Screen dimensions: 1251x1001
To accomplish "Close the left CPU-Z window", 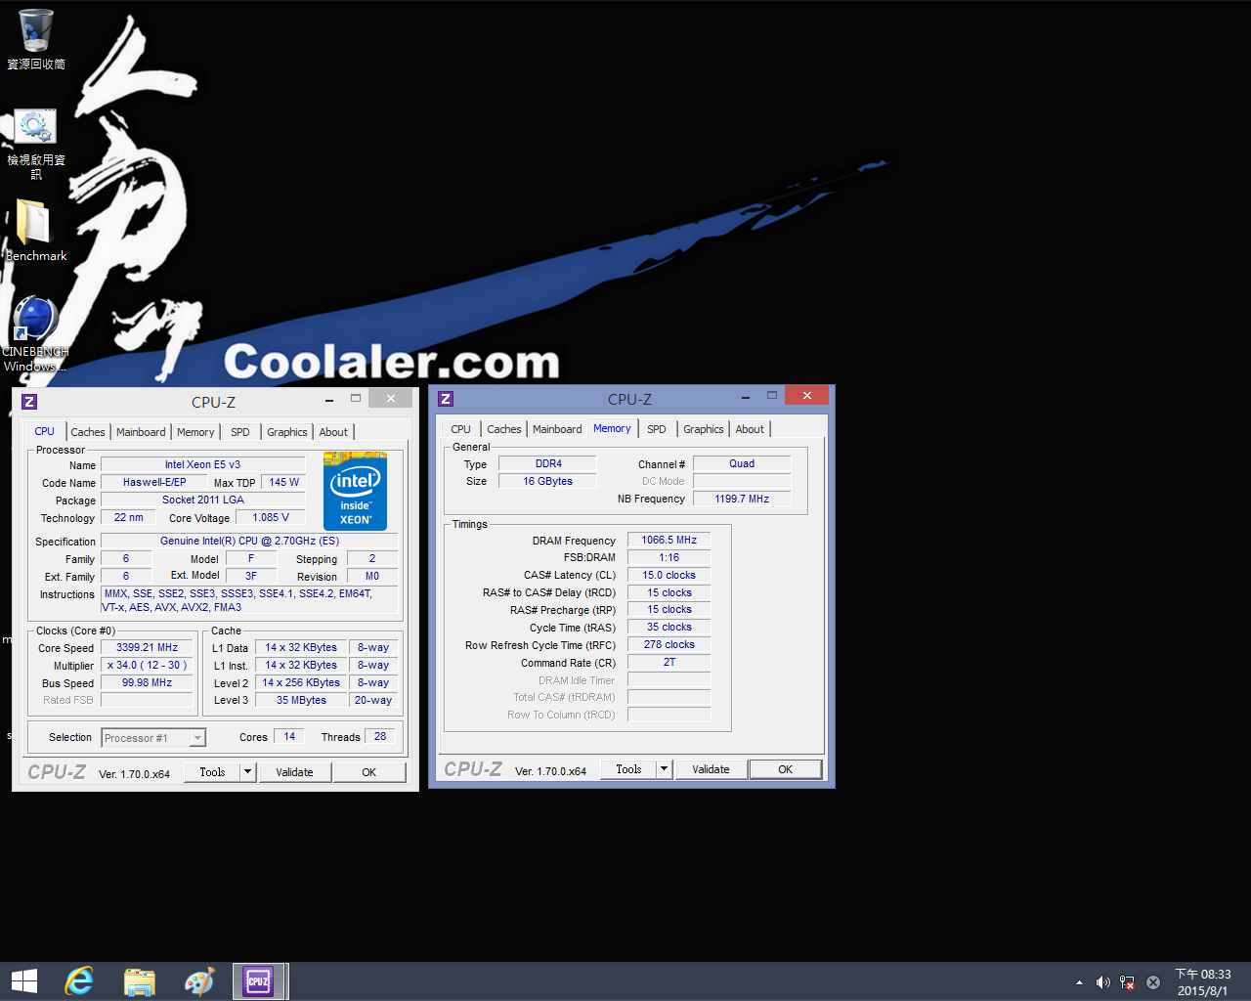I will click(391, 398).
